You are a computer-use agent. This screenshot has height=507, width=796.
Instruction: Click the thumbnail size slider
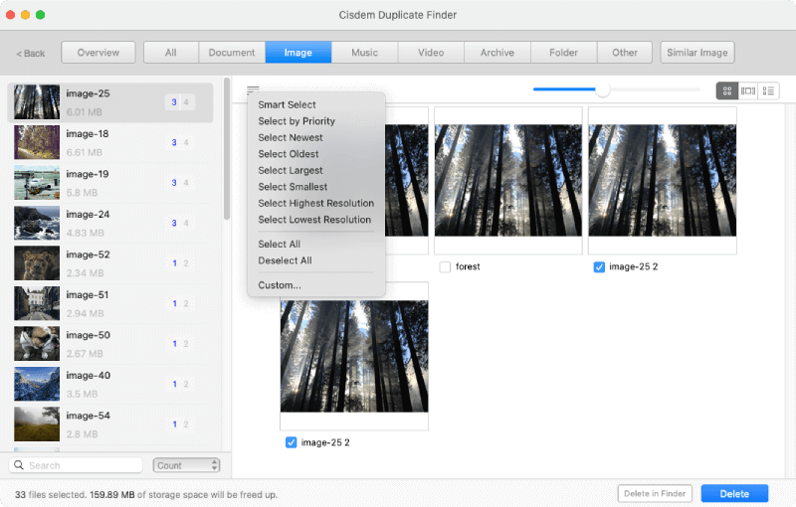602,90
